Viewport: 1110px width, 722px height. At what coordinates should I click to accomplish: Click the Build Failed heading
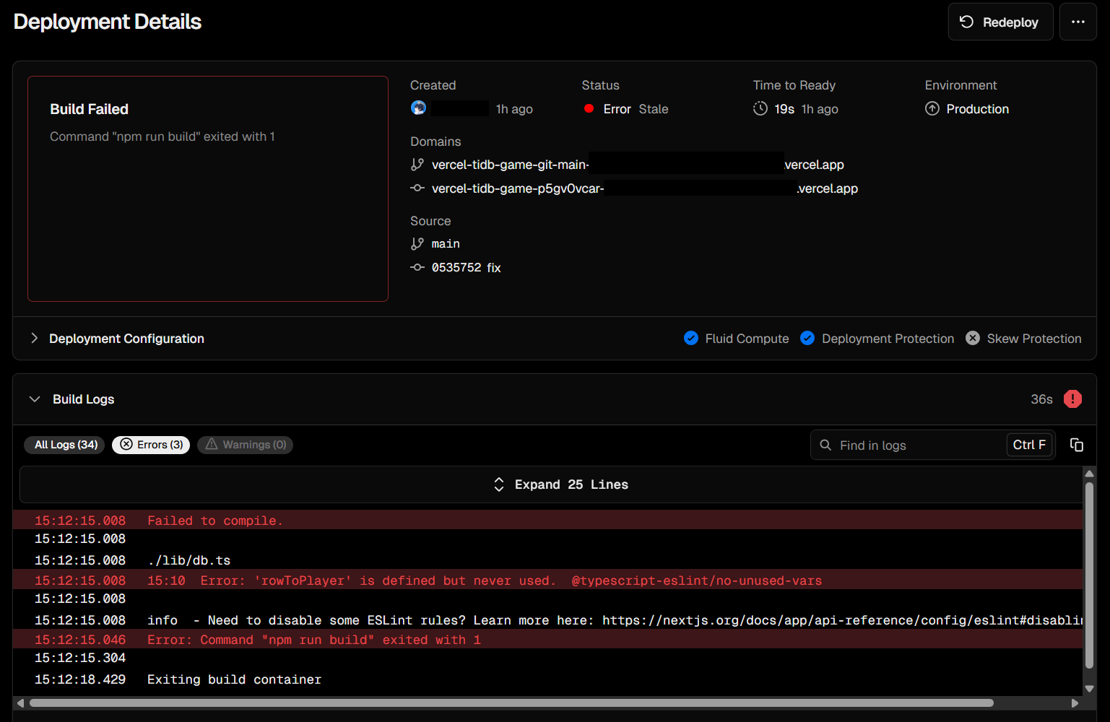click(89, 109)
